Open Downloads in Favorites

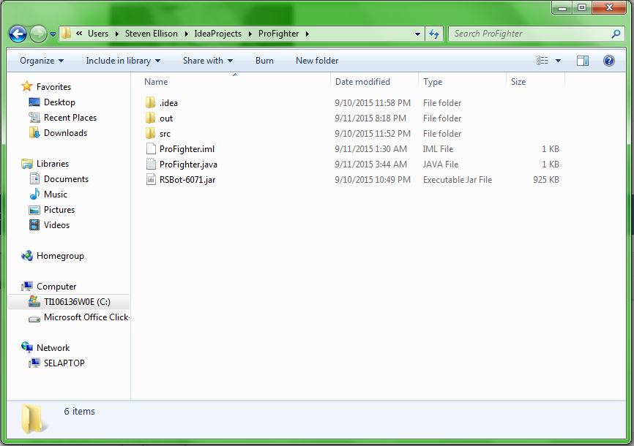pyautogui.click(x=65, y=133)
